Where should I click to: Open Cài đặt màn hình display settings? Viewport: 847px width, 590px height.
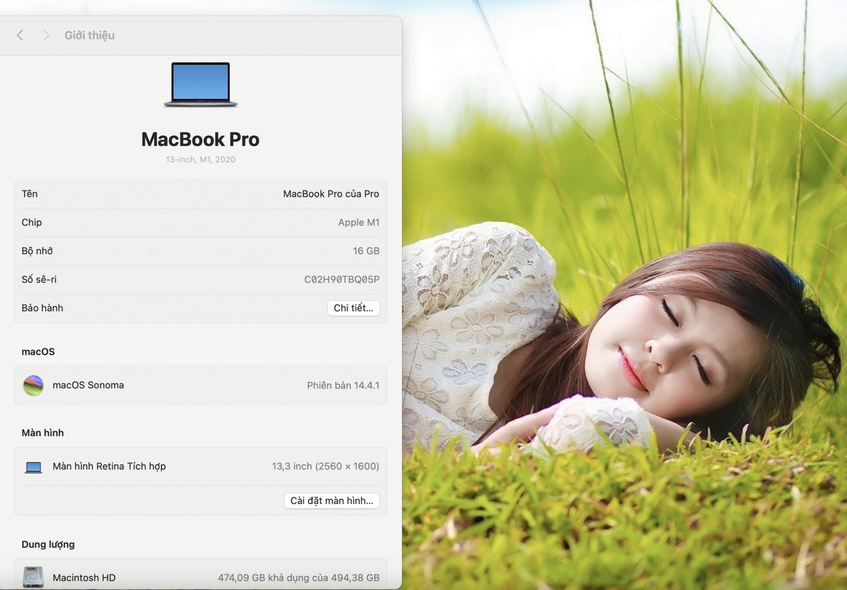[x=331, y=501]
